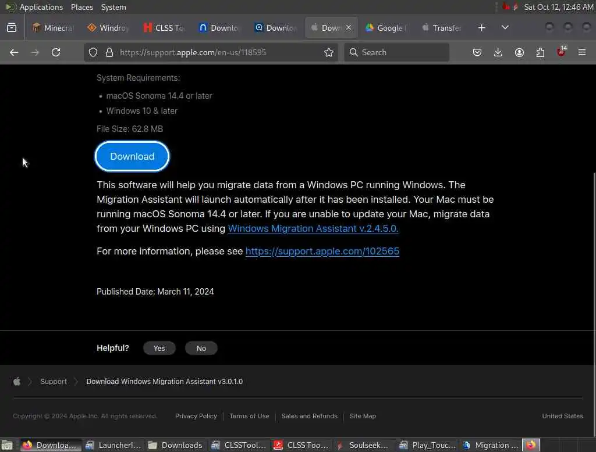Viewport: 596px width, 452px height.
Task: Open the Terms of Use link
Action: [249, 416]
